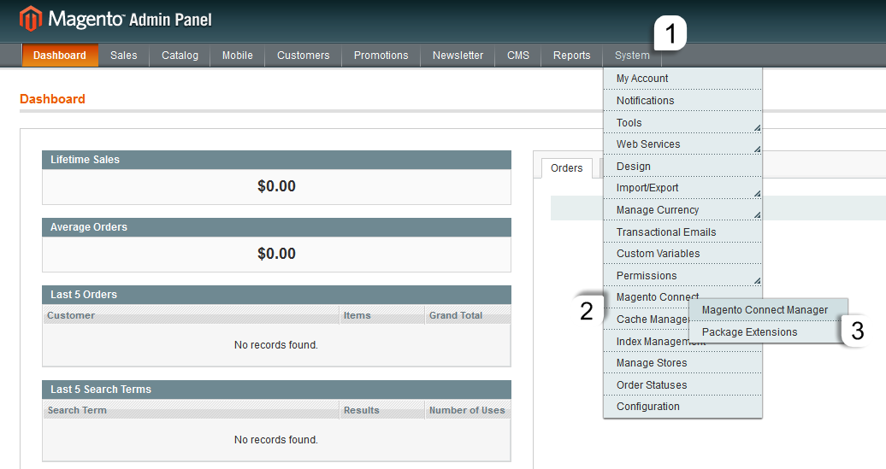This screenshot has width=886, height=469.
Task: Select Manage Stores menu item
Action: point(682,363)
